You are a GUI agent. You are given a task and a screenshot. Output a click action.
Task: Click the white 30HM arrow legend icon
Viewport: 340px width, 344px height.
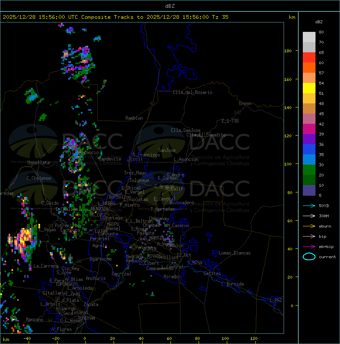[x=309, y=216]
